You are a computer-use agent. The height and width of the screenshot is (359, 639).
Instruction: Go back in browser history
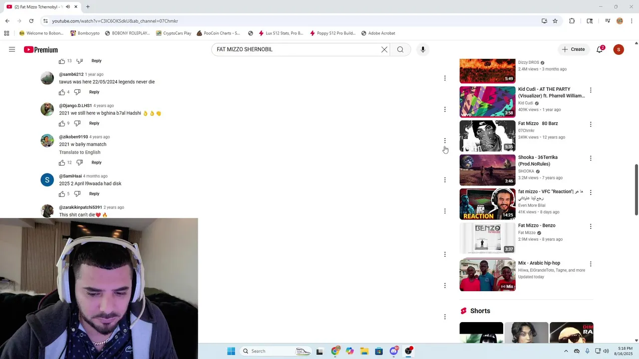click(7, 21)
